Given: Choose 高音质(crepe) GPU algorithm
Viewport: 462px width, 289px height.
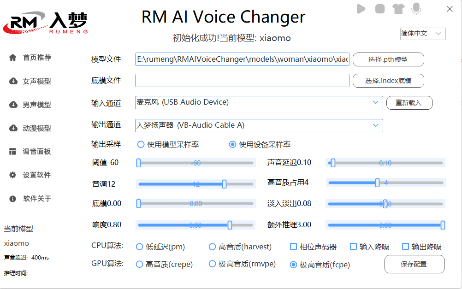Looking at the screenshot, I should pos(165,264).
